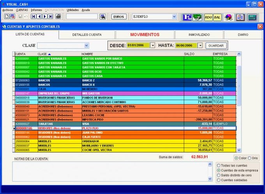265x194 pixels.
Task: Select the HIPOTECA PISO row
Action: click(125, 119)
